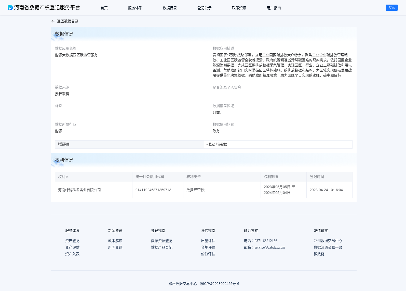This screenshot has width=406, height=291.
Task: Click the 数据经营权; cell
Action: pos(222,190)
